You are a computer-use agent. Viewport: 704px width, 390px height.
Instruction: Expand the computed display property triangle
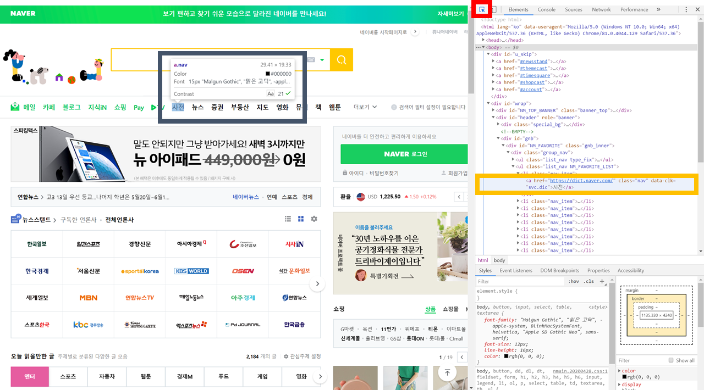(620, 385)
